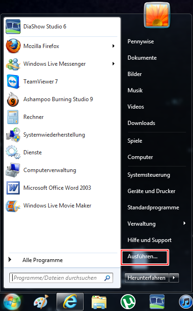Click the Herunterfahren button
This screenshot has height=311, width=193.
pos(146,278)
